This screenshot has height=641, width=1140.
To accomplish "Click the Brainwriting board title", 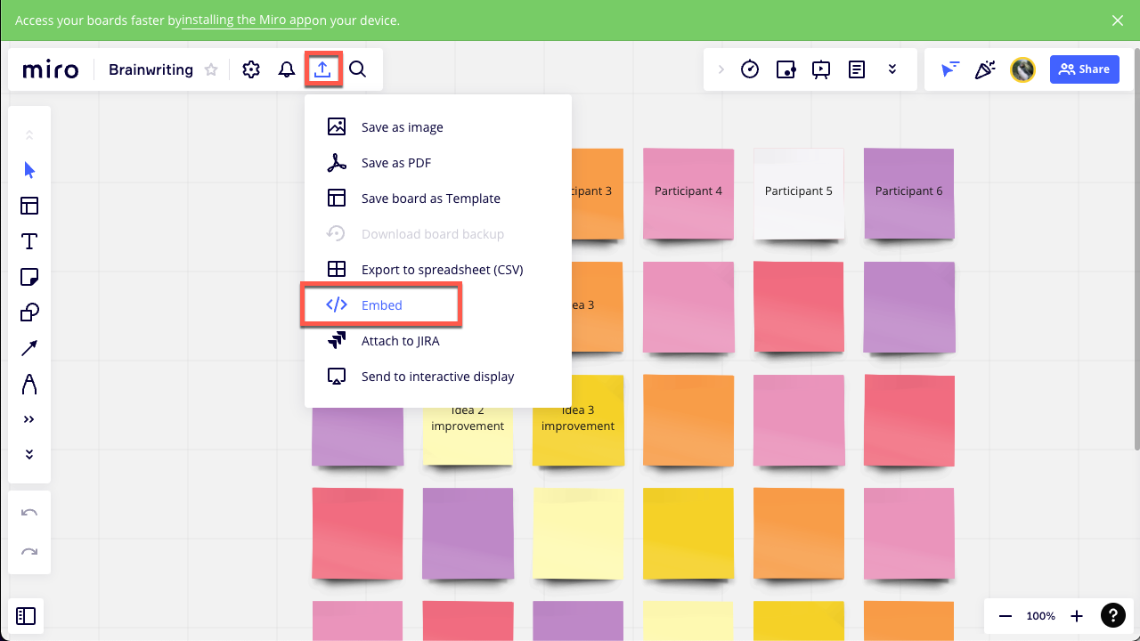I will (x=151, y=69).
